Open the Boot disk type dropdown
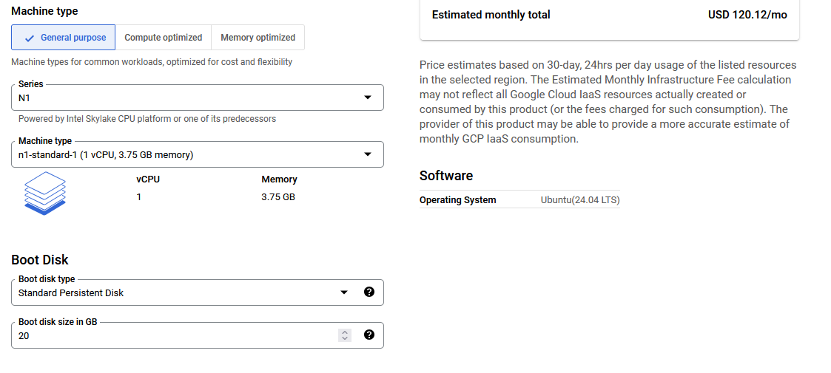The image size is (831, 373). click(197, 292)
